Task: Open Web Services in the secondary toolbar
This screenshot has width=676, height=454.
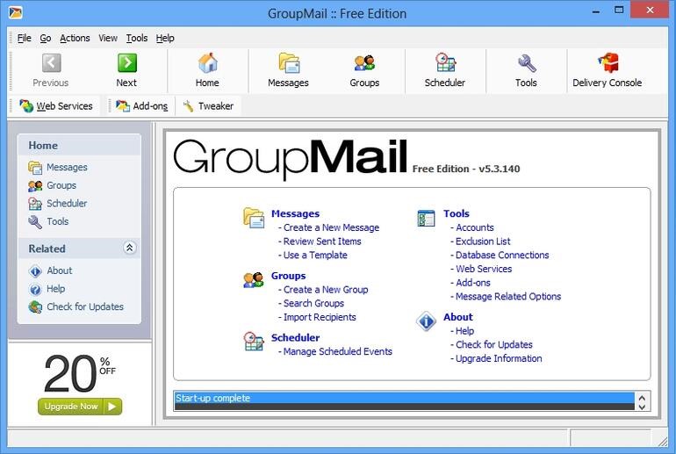Action: (x=56, y=106)
